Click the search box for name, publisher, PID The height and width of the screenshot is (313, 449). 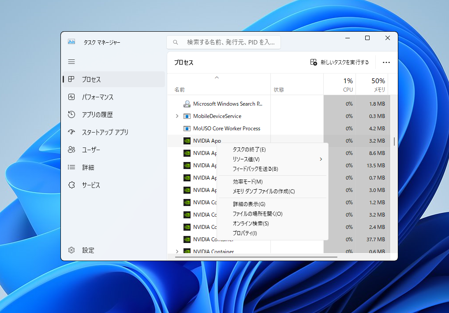pyautogui.click(x=224, y=42)
